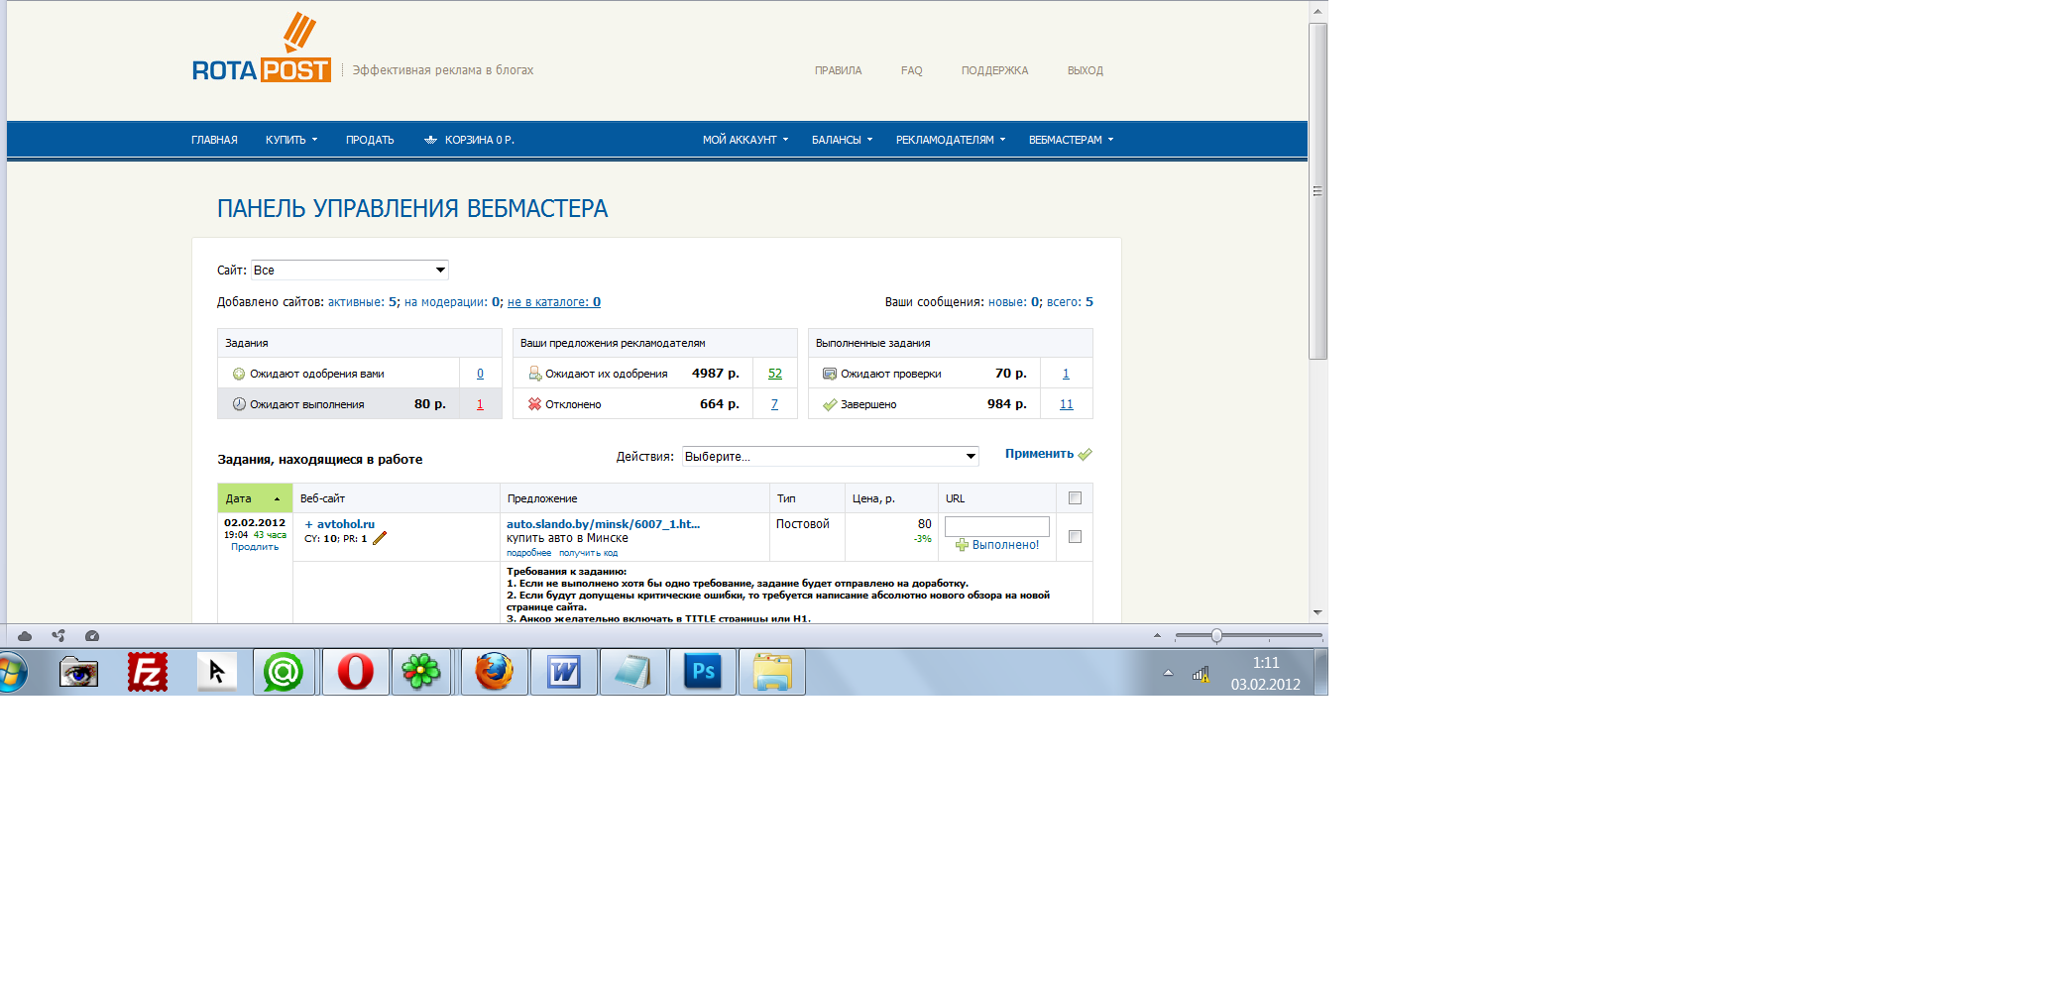Open the cart icon in the navigation bar

click(430, 140)
